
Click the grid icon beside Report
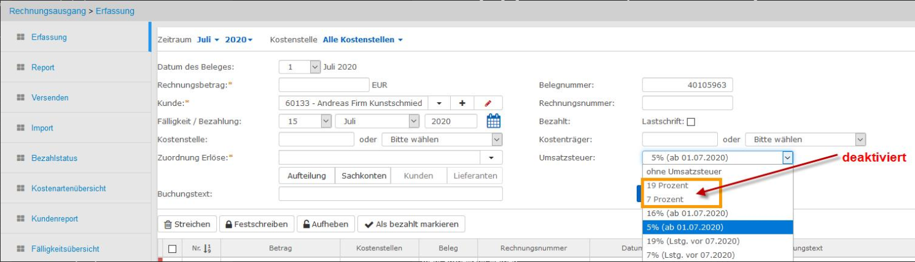click(20, 67)
